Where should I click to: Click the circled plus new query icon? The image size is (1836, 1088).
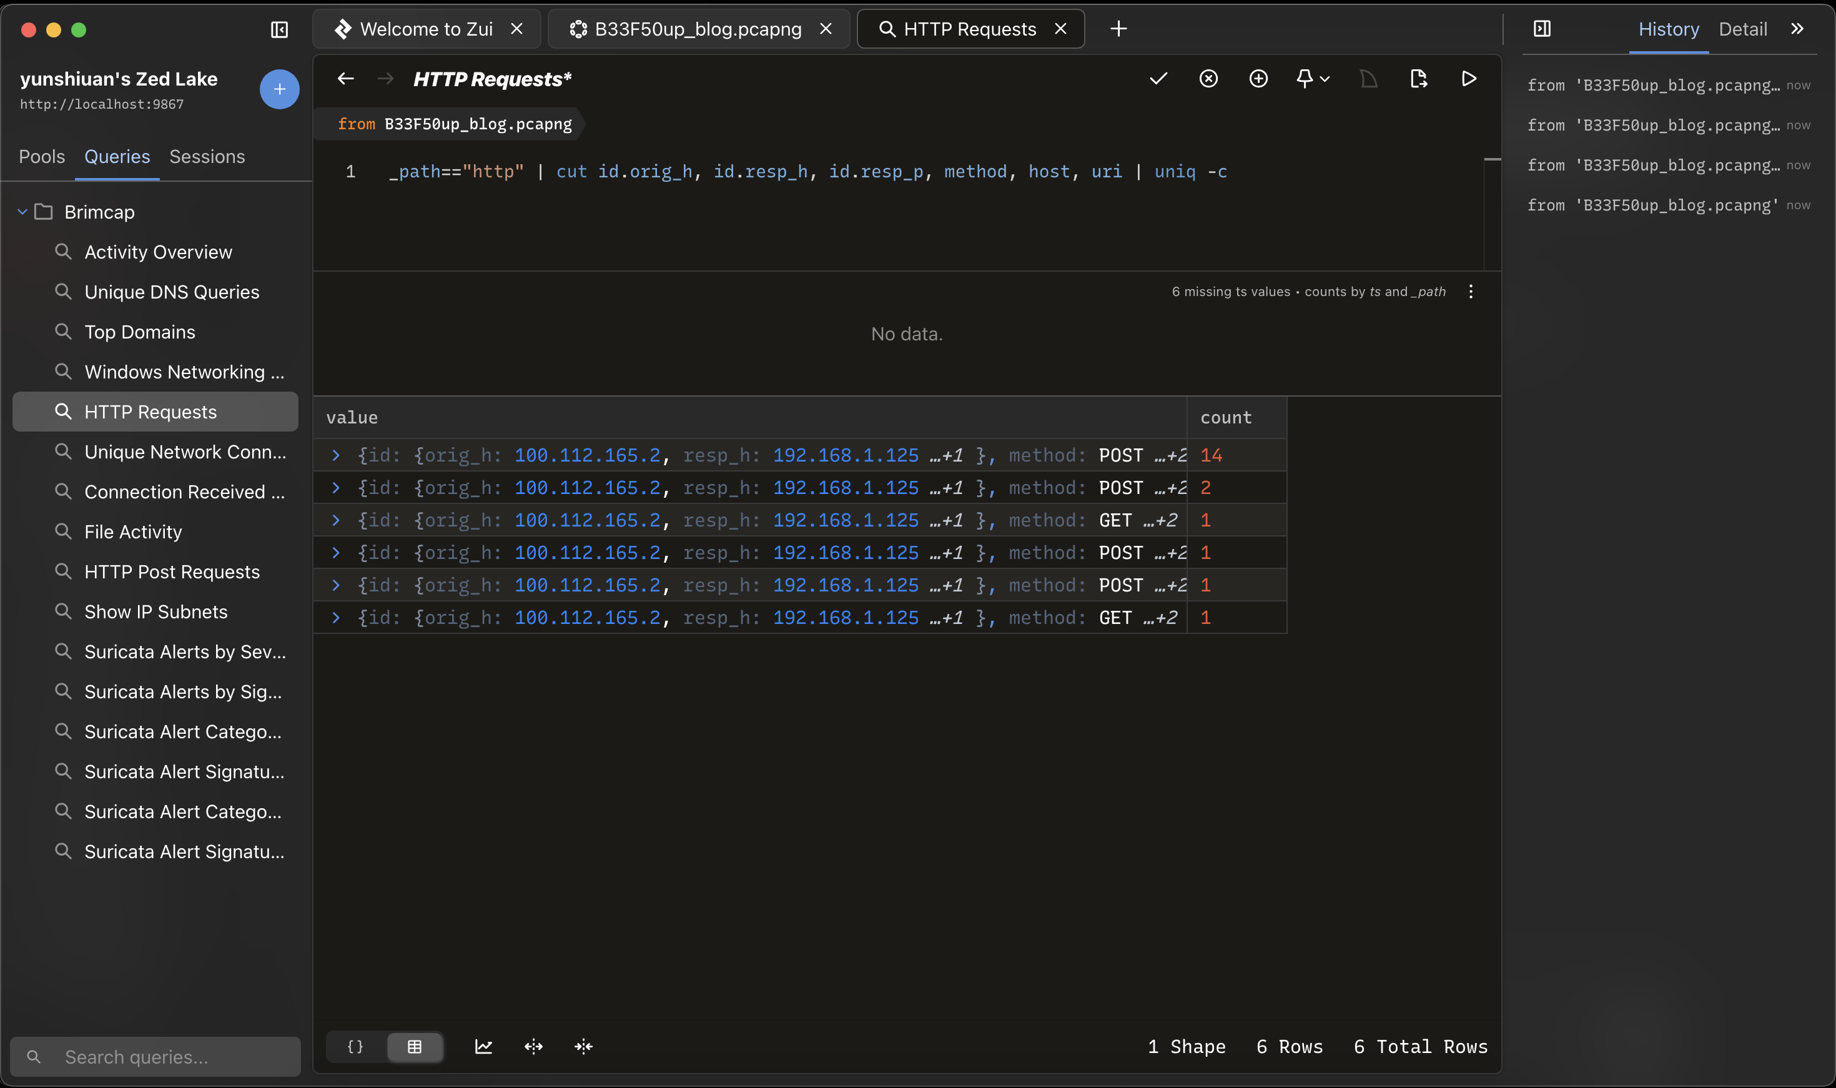click(x=1258, y=79)
